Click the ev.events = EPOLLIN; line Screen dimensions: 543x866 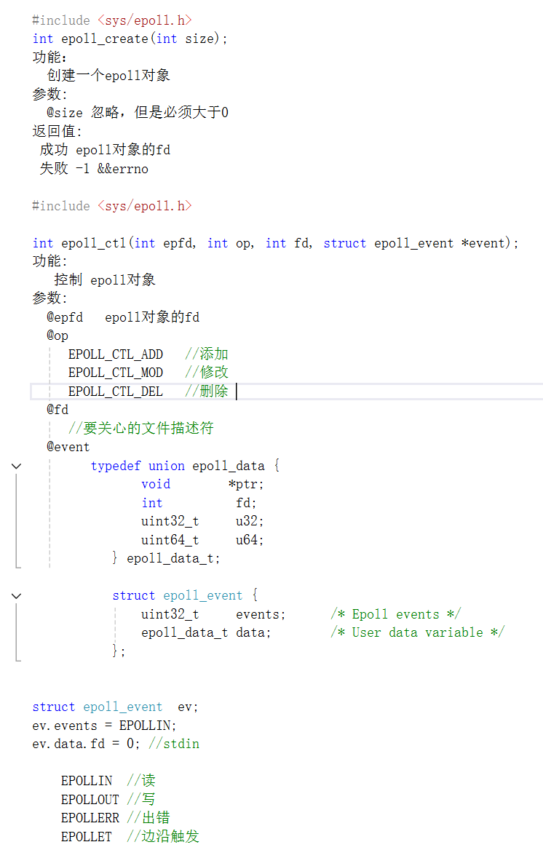pyautogui.click(x=104, y=726)
